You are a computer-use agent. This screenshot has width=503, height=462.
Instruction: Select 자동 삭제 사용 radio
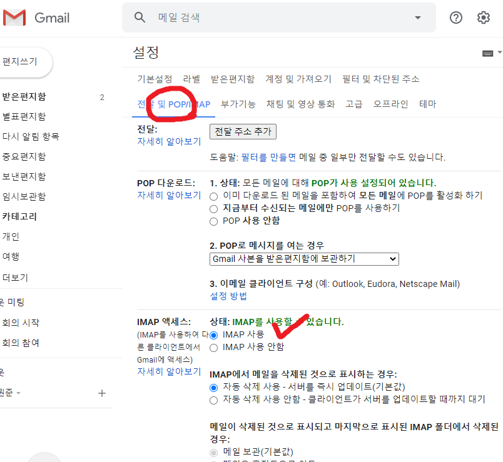pos(213,388)
